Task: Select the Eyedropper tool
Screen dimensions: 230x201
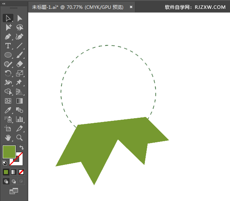Action: point(8,110)
